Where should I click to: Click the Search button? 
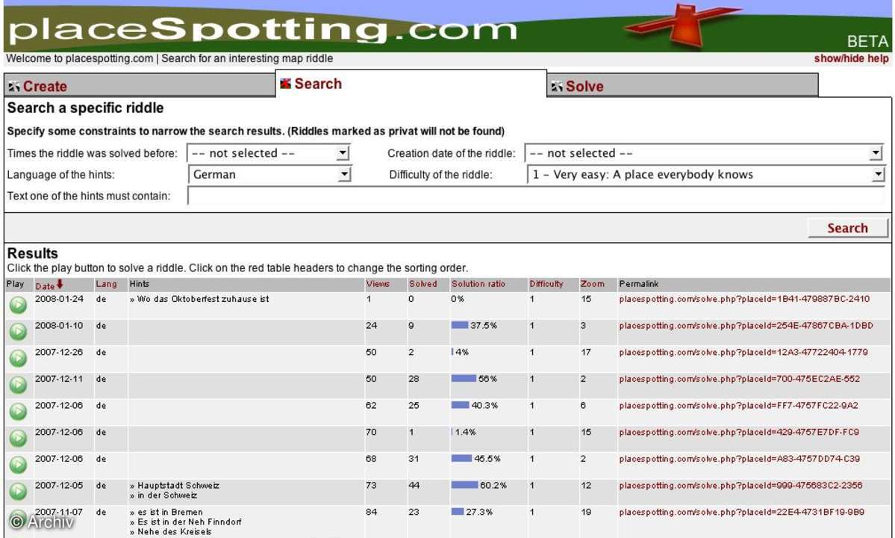pyautogui.click(x=848, y=228)
